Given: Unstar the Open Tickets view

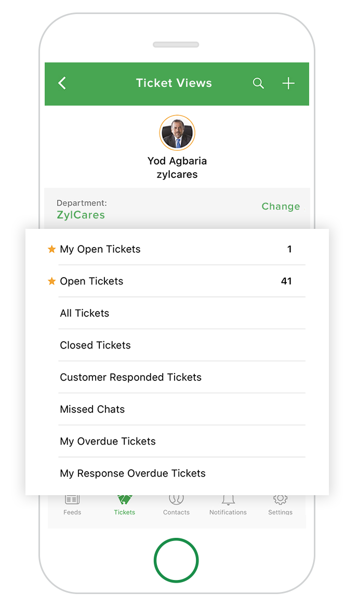Looking at the screenshot, I should click(x=51, y=281).
